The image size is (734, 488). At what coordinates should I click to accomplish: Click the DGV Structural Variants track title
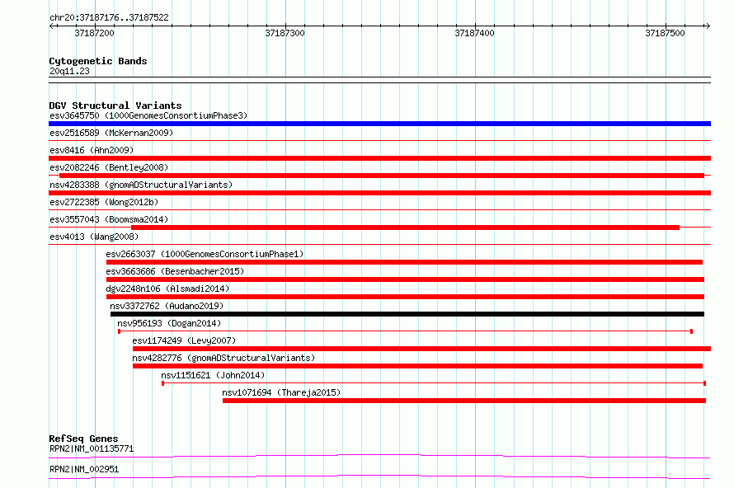115,106
